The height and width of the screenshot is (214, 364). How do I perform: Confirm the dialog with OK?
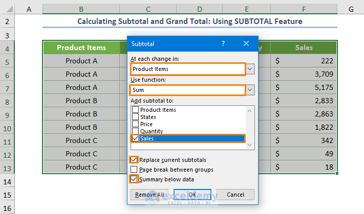click(192, 195)
